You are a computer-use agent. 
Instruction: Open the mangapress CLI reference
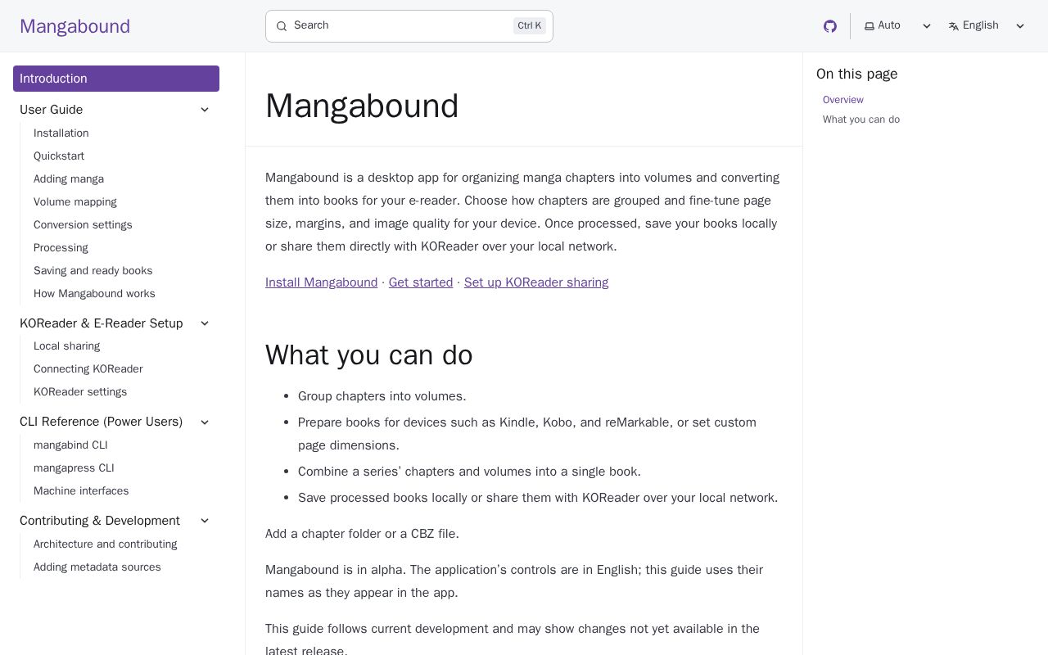74,468
